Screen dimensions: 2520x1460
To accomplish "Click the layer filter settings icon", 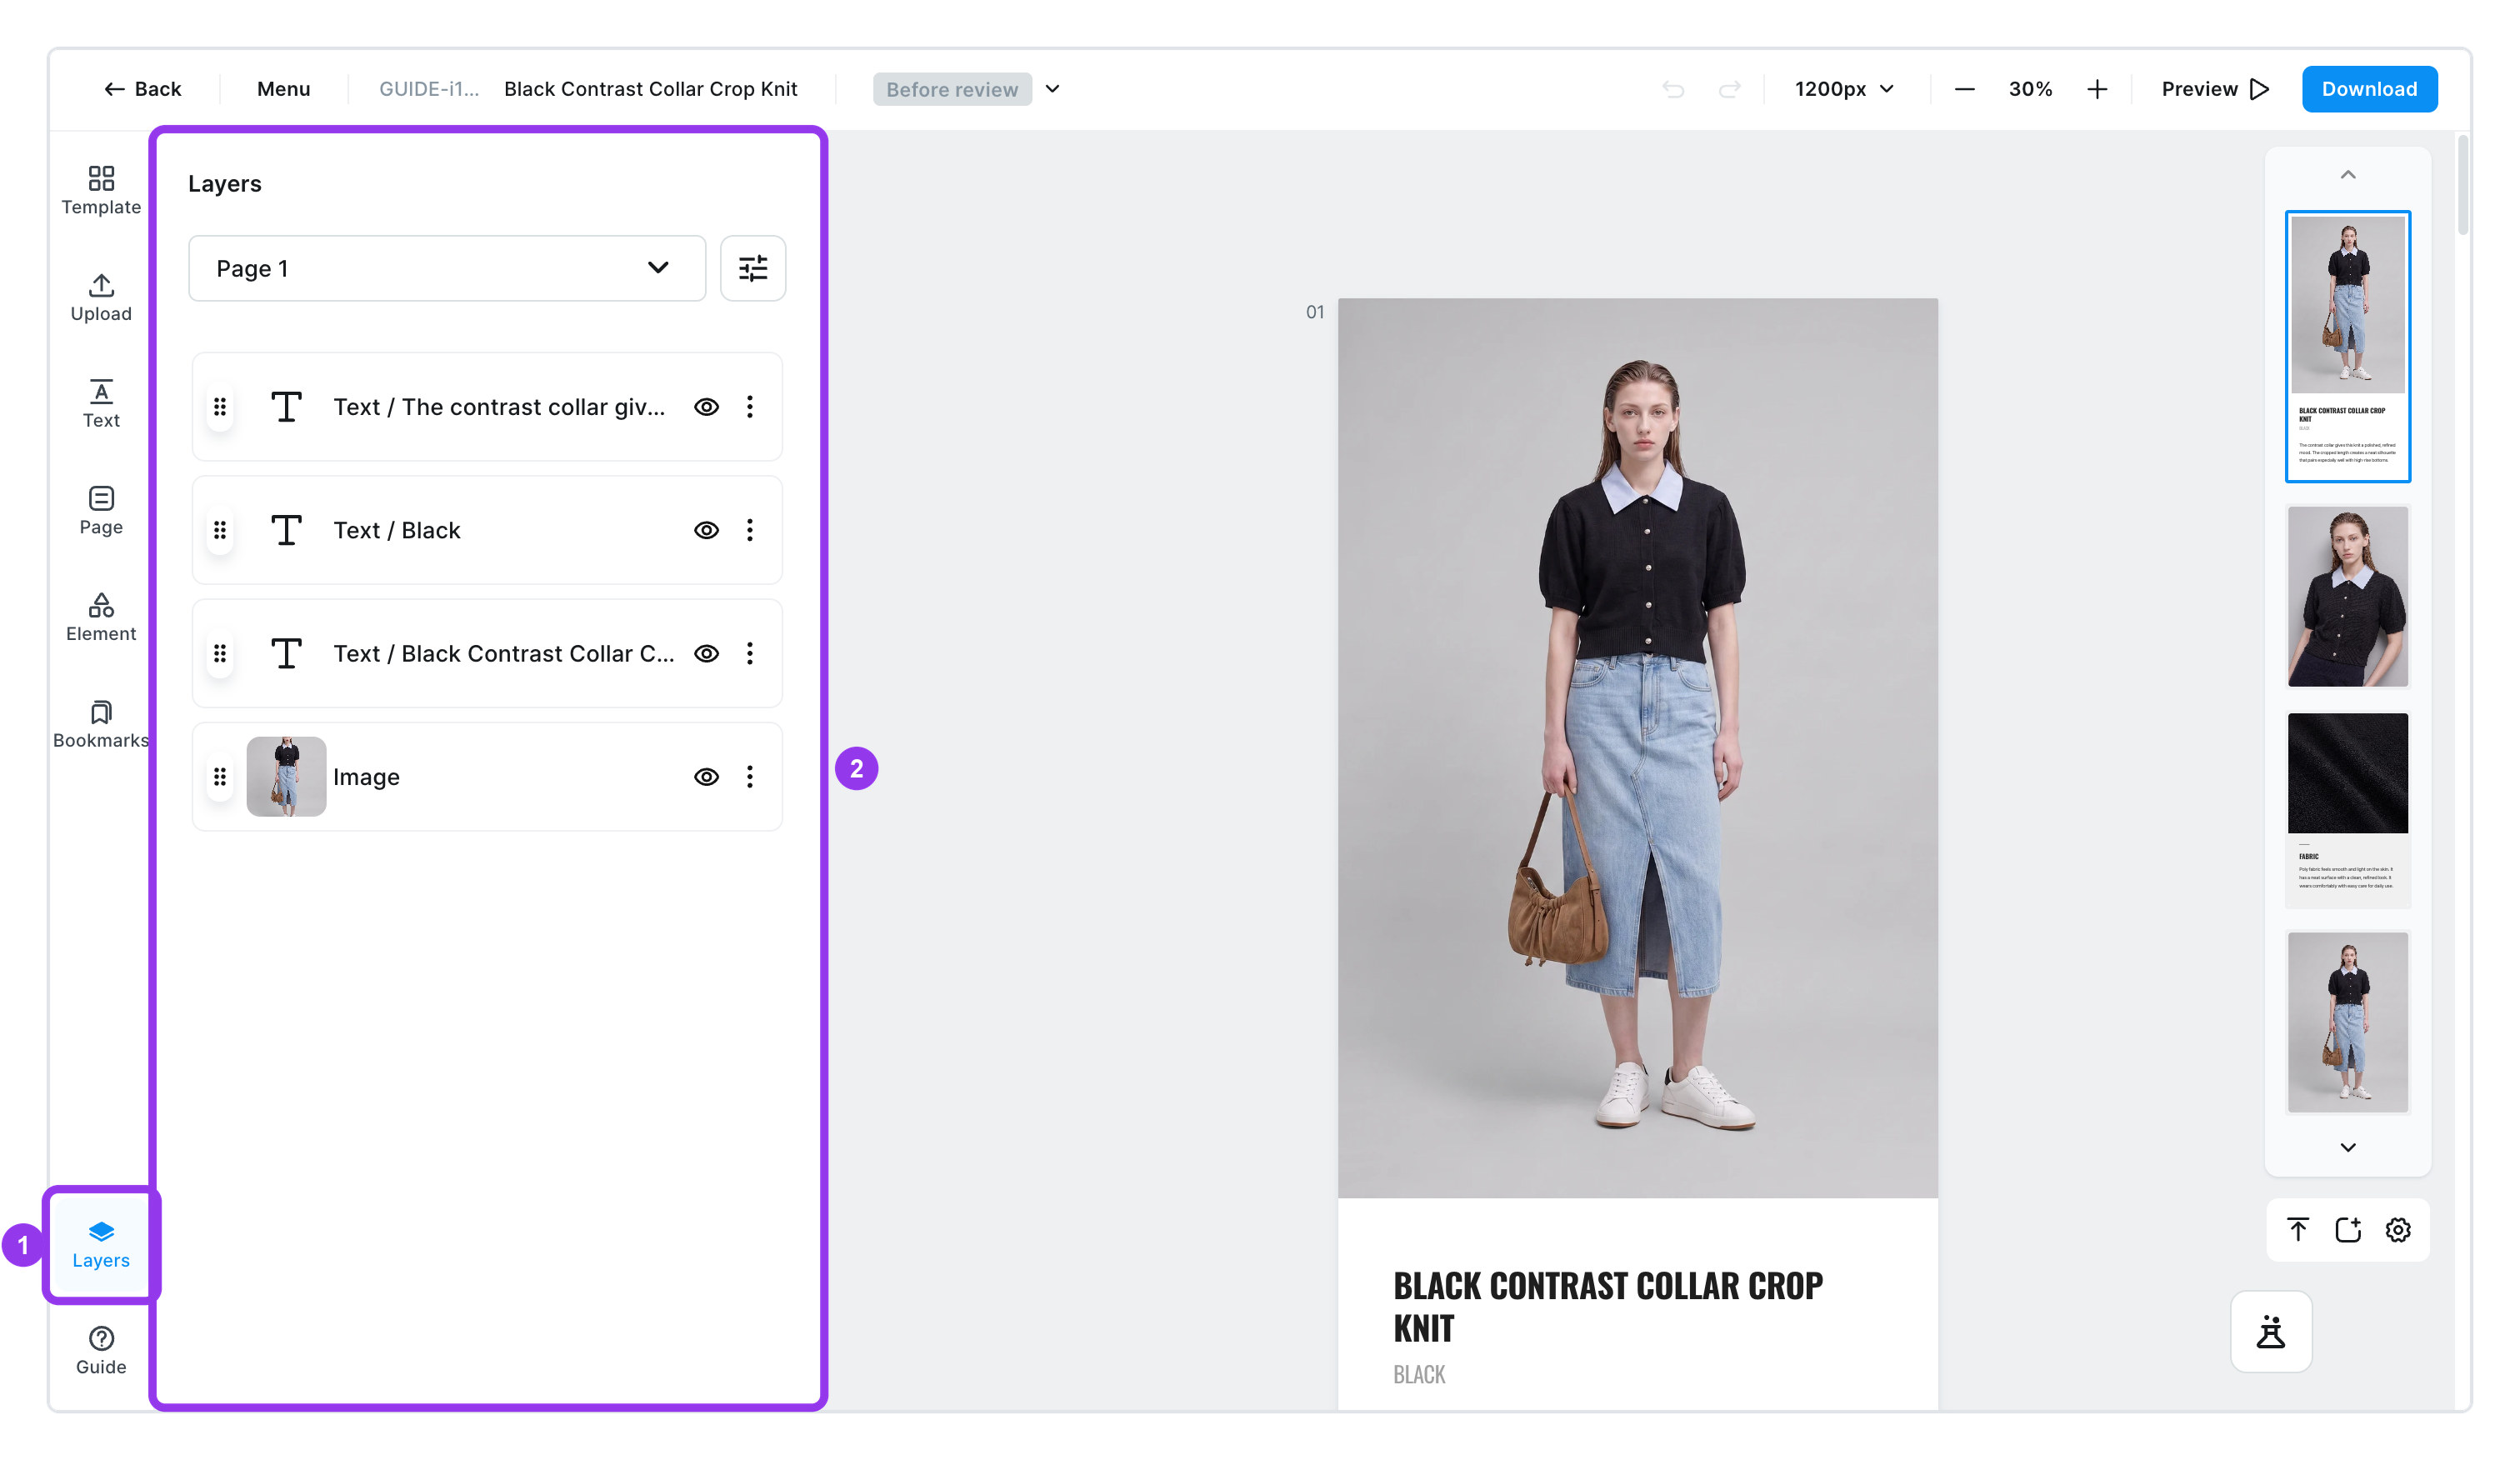I will pos(753,268).
